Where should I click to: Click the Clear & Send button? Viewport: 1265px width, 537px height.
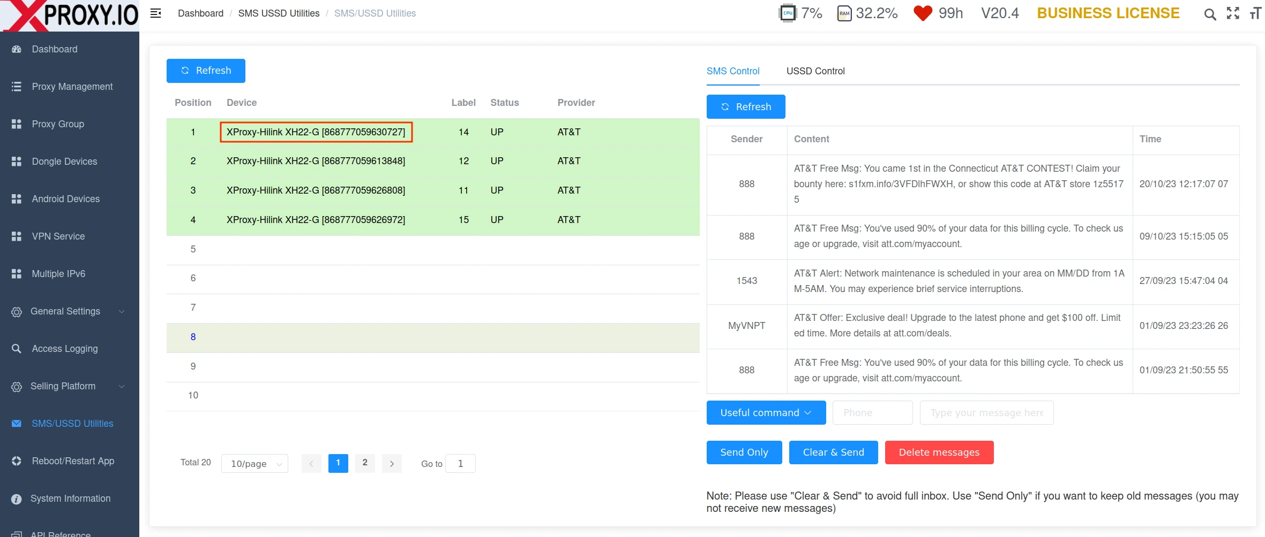(834, 452)
